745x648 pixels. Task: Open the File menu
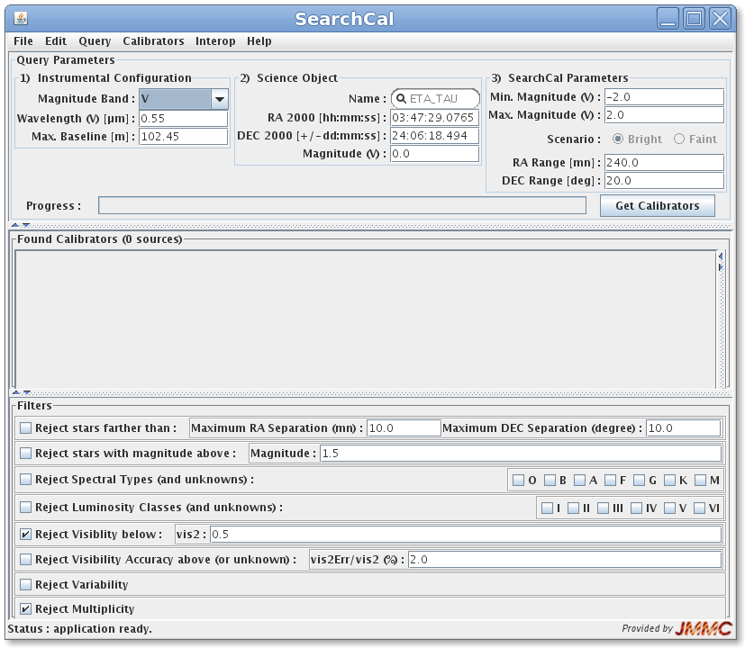23,41
